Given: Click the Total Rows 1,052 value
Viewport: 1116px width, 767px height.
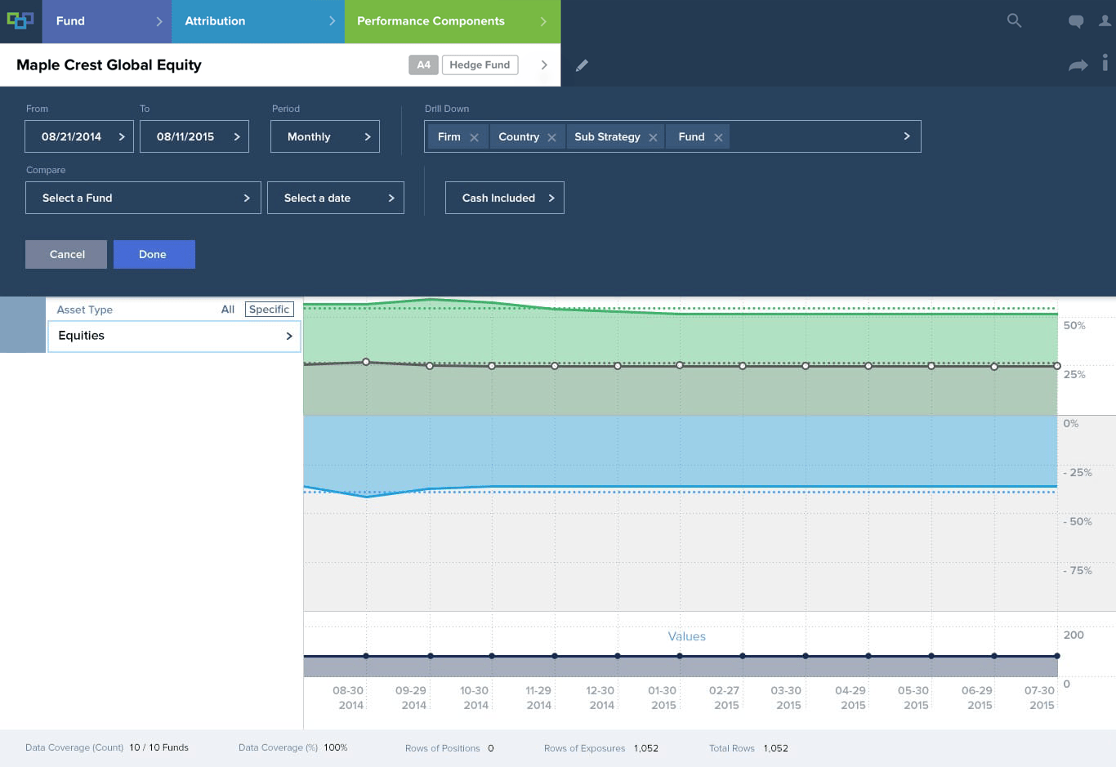Looking at the screenshot, I should tap(776, 748).
